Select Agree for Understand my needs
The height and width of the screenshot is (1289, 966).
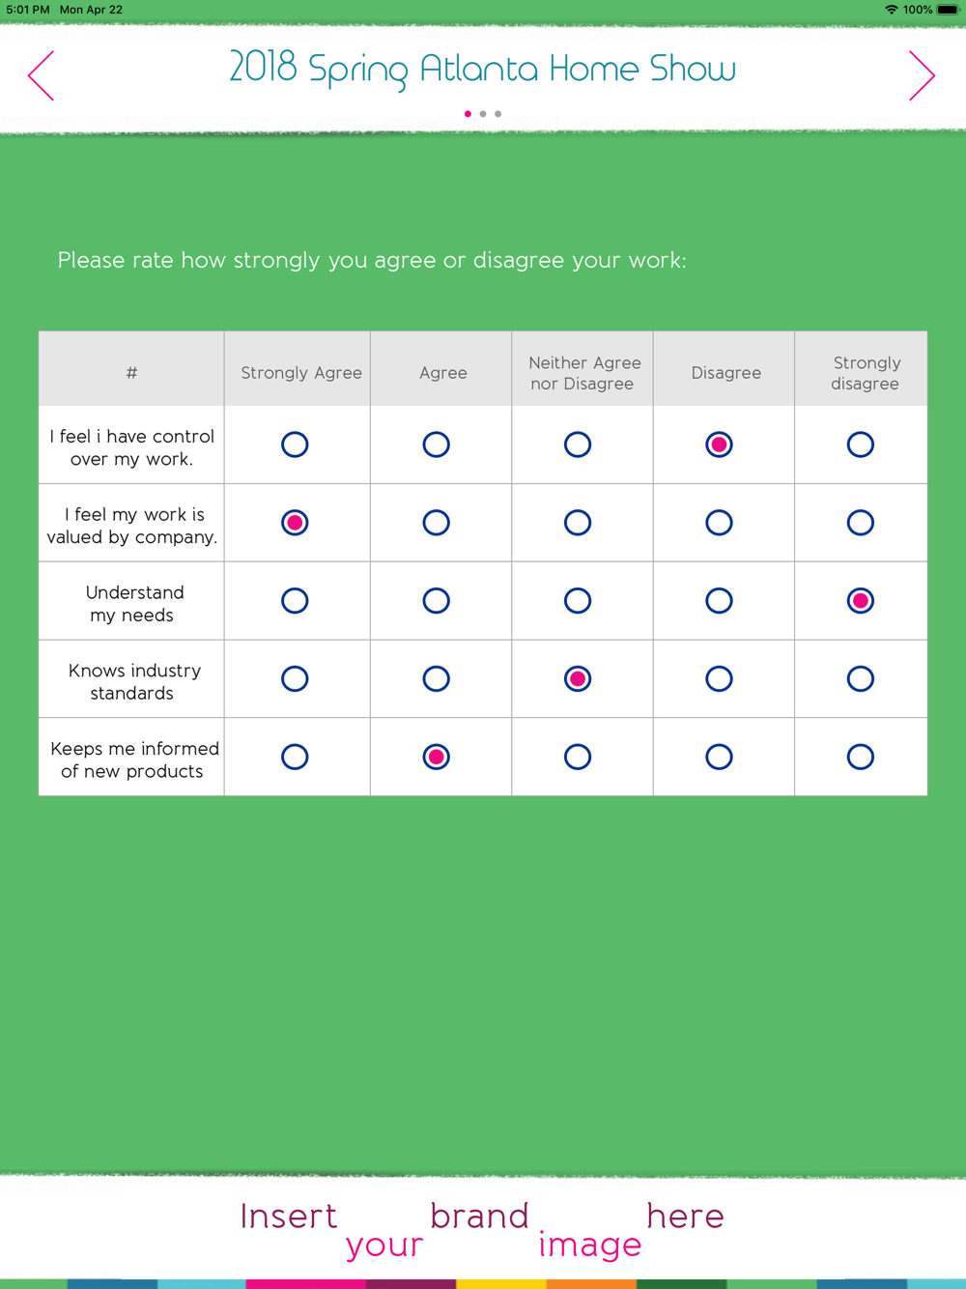pyautogui.click(x=437, y=601)
